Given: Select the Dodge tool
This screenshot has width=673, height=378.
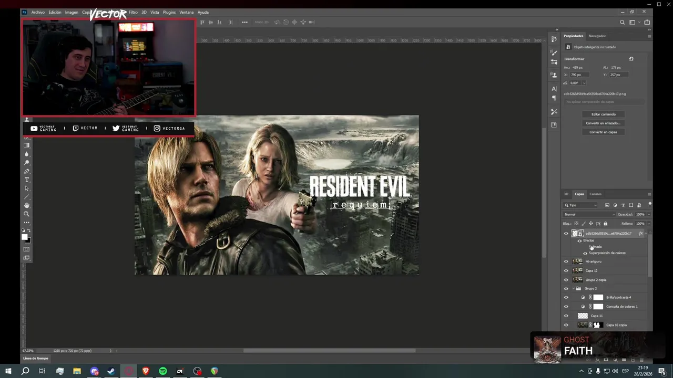Looking at the screenshot, I should [x=27, y=163].
